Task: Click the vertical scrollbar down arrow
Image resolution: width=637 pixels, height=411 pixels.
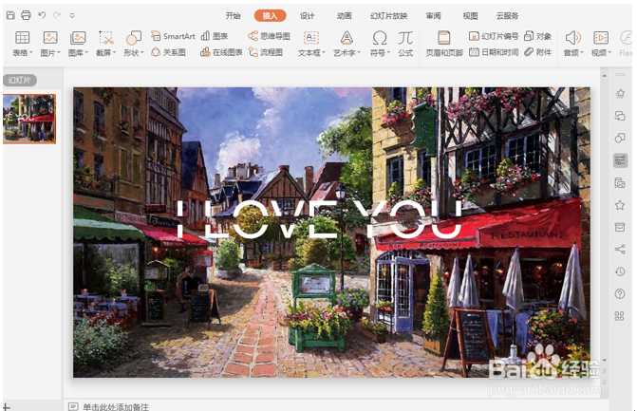Action: (604, 360)
